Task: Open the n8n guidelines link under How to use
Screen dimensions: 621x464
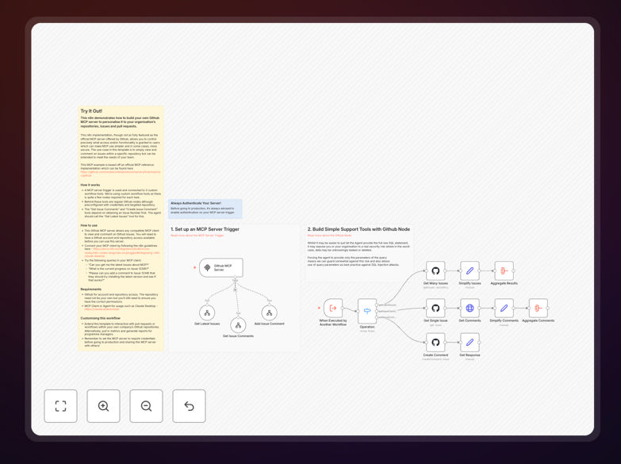Action: pos(122,252)
